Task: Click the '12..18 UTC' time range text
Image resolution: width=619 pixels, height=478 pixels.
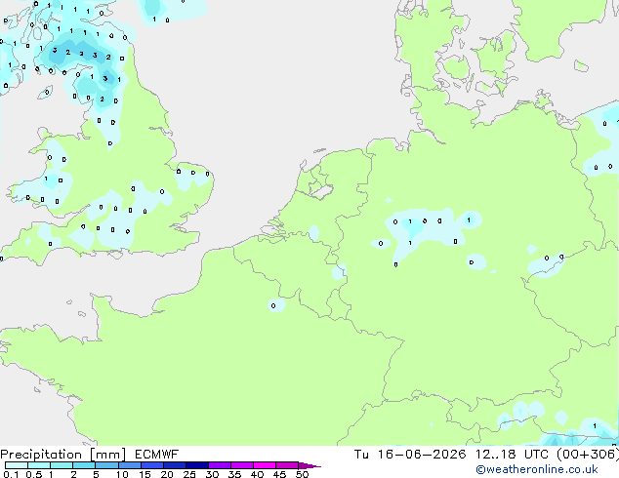Action: click(512, 455)
